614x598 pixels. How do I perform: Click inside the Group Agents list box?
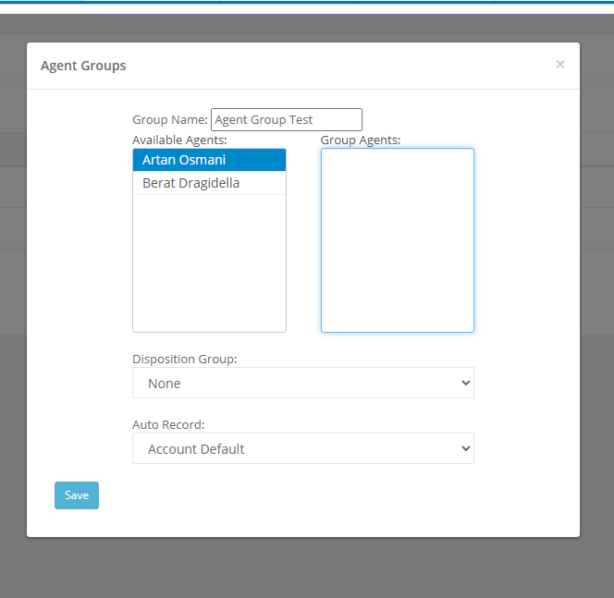[x=398, y=240]
